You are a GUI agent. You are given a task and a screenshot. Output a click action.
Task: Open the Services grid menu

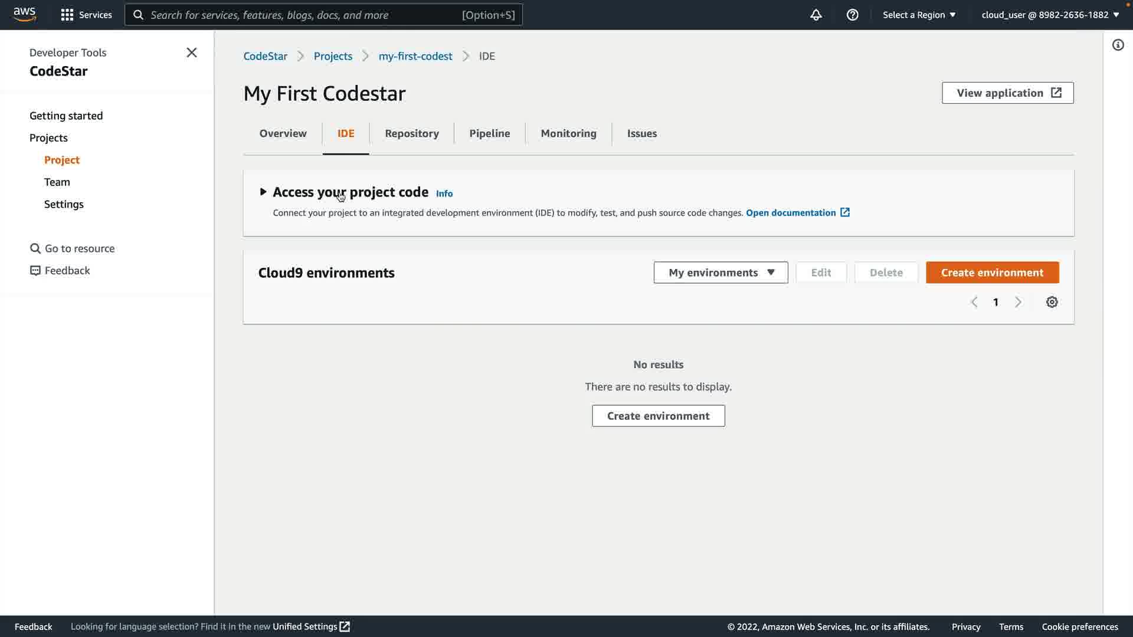coord(86,15)
